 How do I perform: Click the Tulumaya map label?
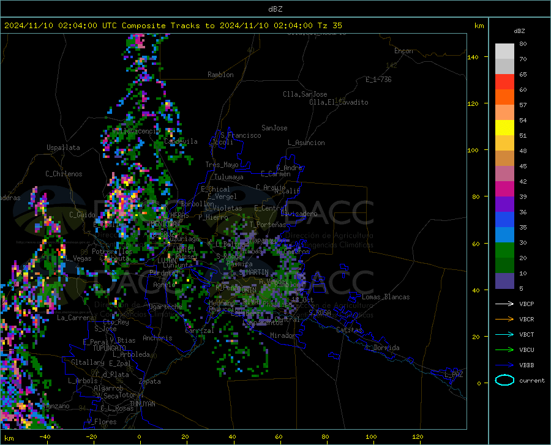[x=229, y=177]
